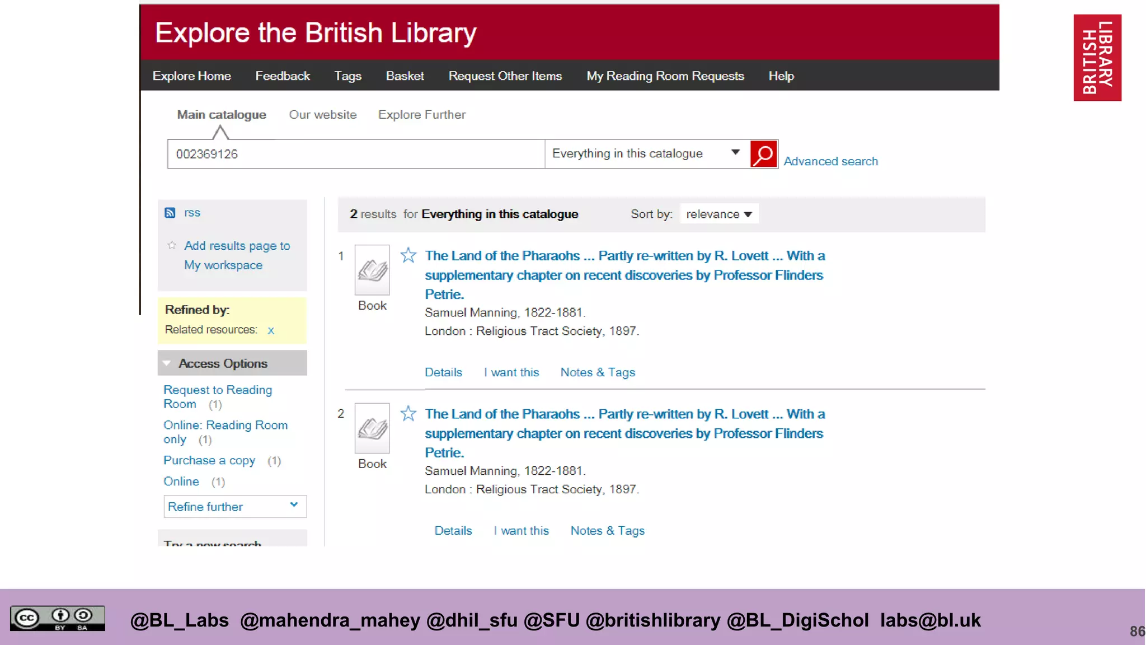Click the Explore the British Library heading
Screen dimensions: 1146x645
316,33
